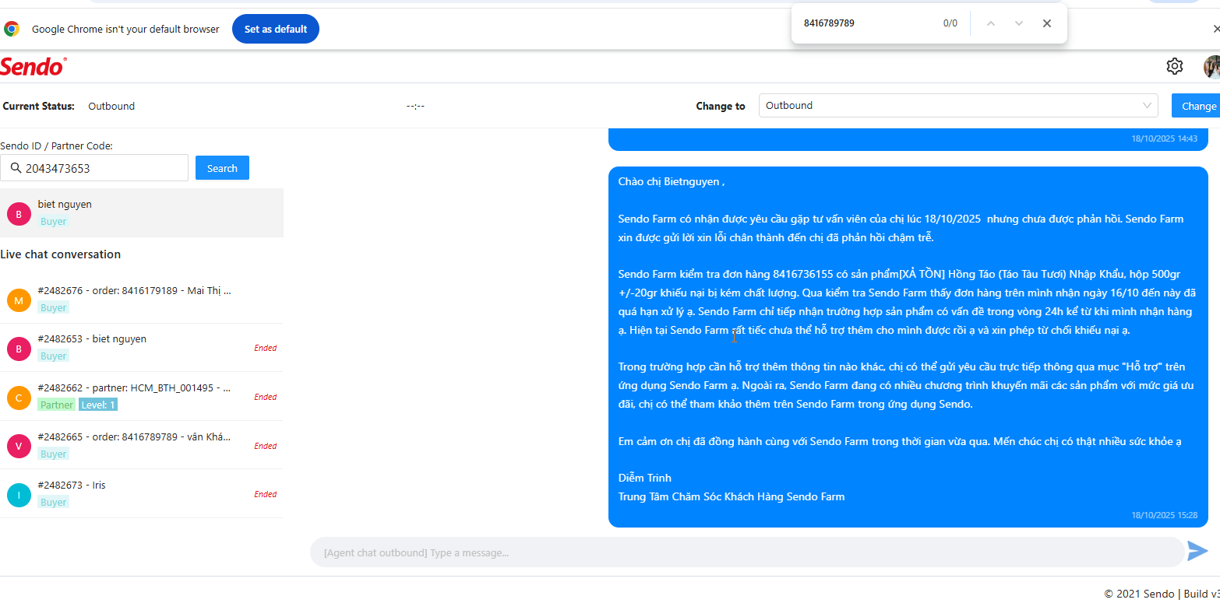This screenshot has height=603, width=1220.
Task: Open conversation #2482665 order 8416789789
Action: [142, 445]
